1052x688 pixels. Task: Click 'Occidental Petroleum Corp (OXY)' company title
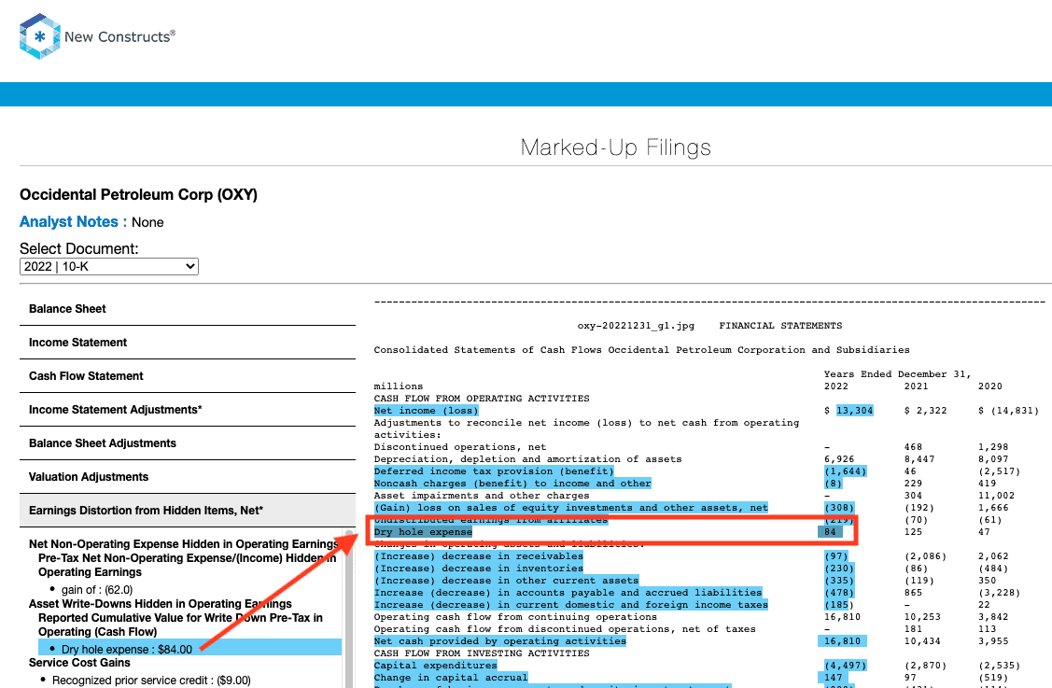(x=139, y=195)
